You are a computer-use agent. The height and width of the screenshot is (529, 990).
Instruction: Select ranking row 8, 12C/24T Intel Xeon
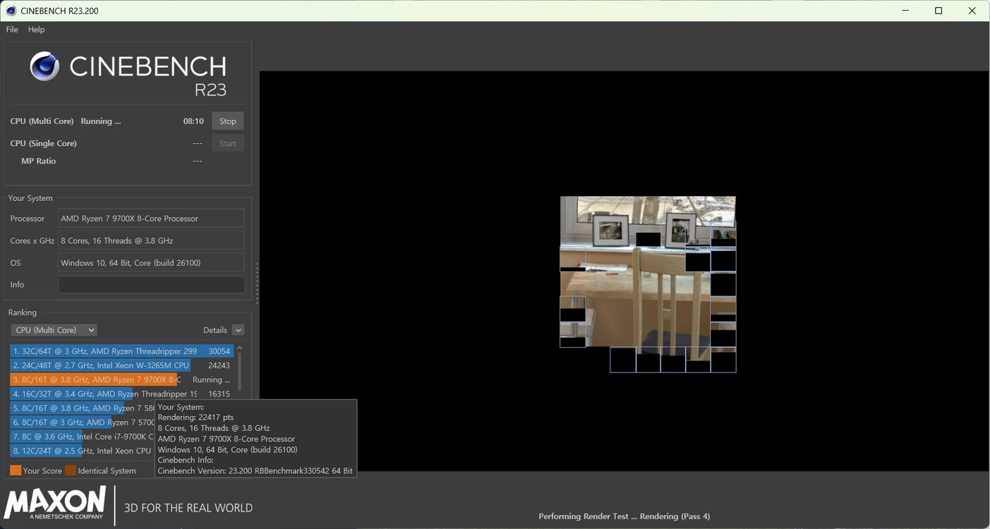coord(82,451)
